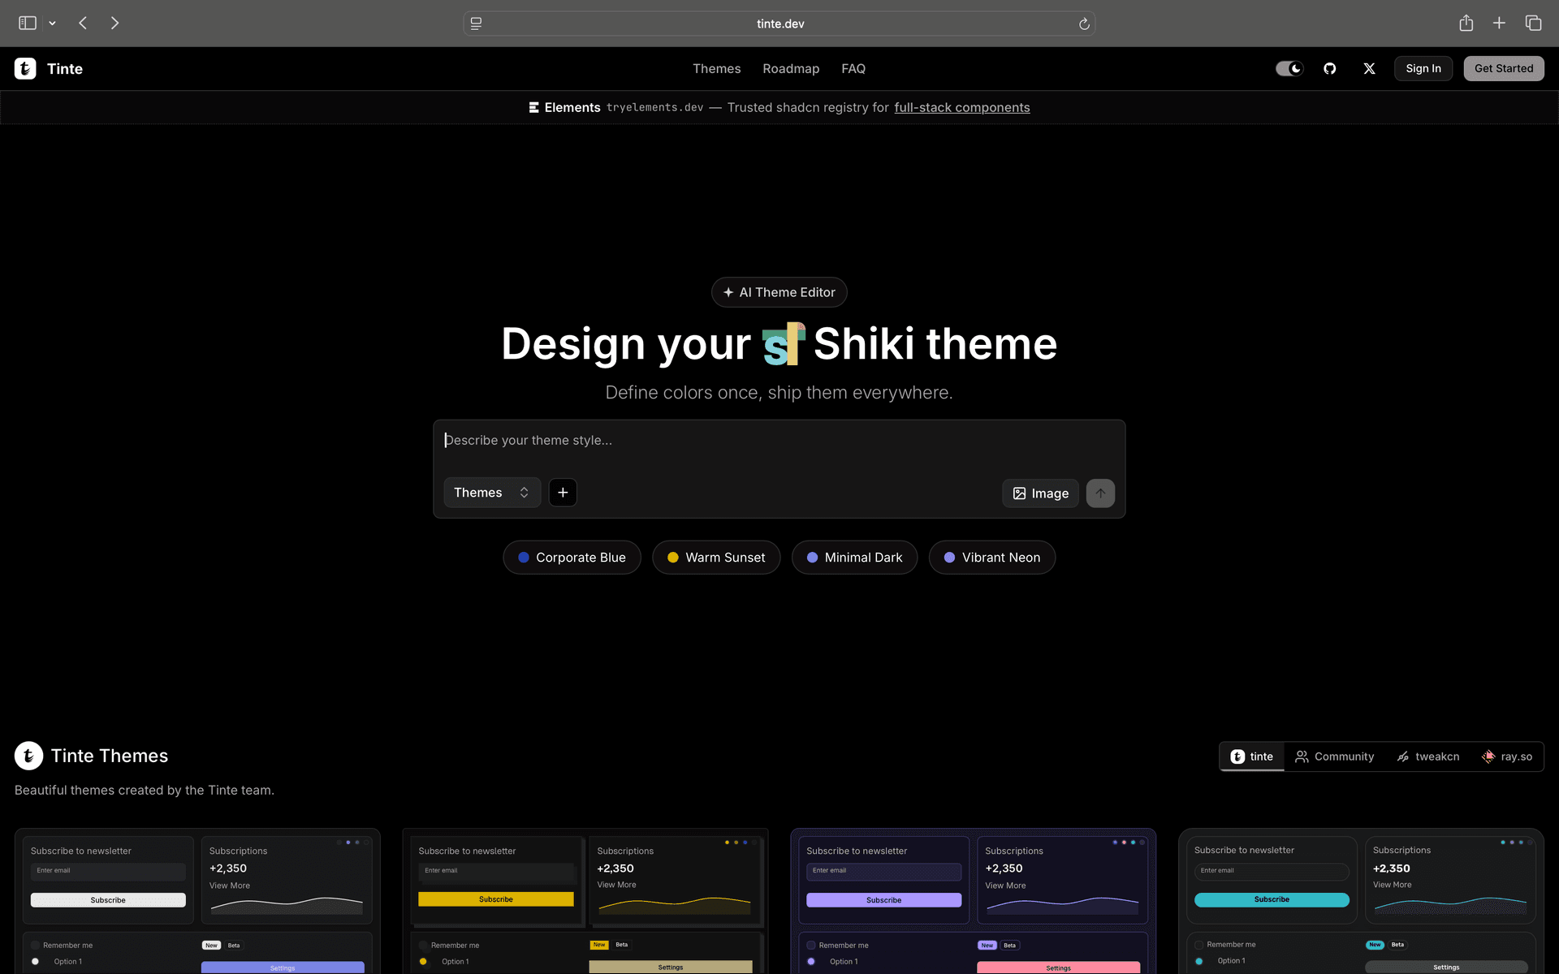The width and height of the screenshot is (1559, 974).
Task: Click the X (Twitter) icon
Action: coord(1369,68)
